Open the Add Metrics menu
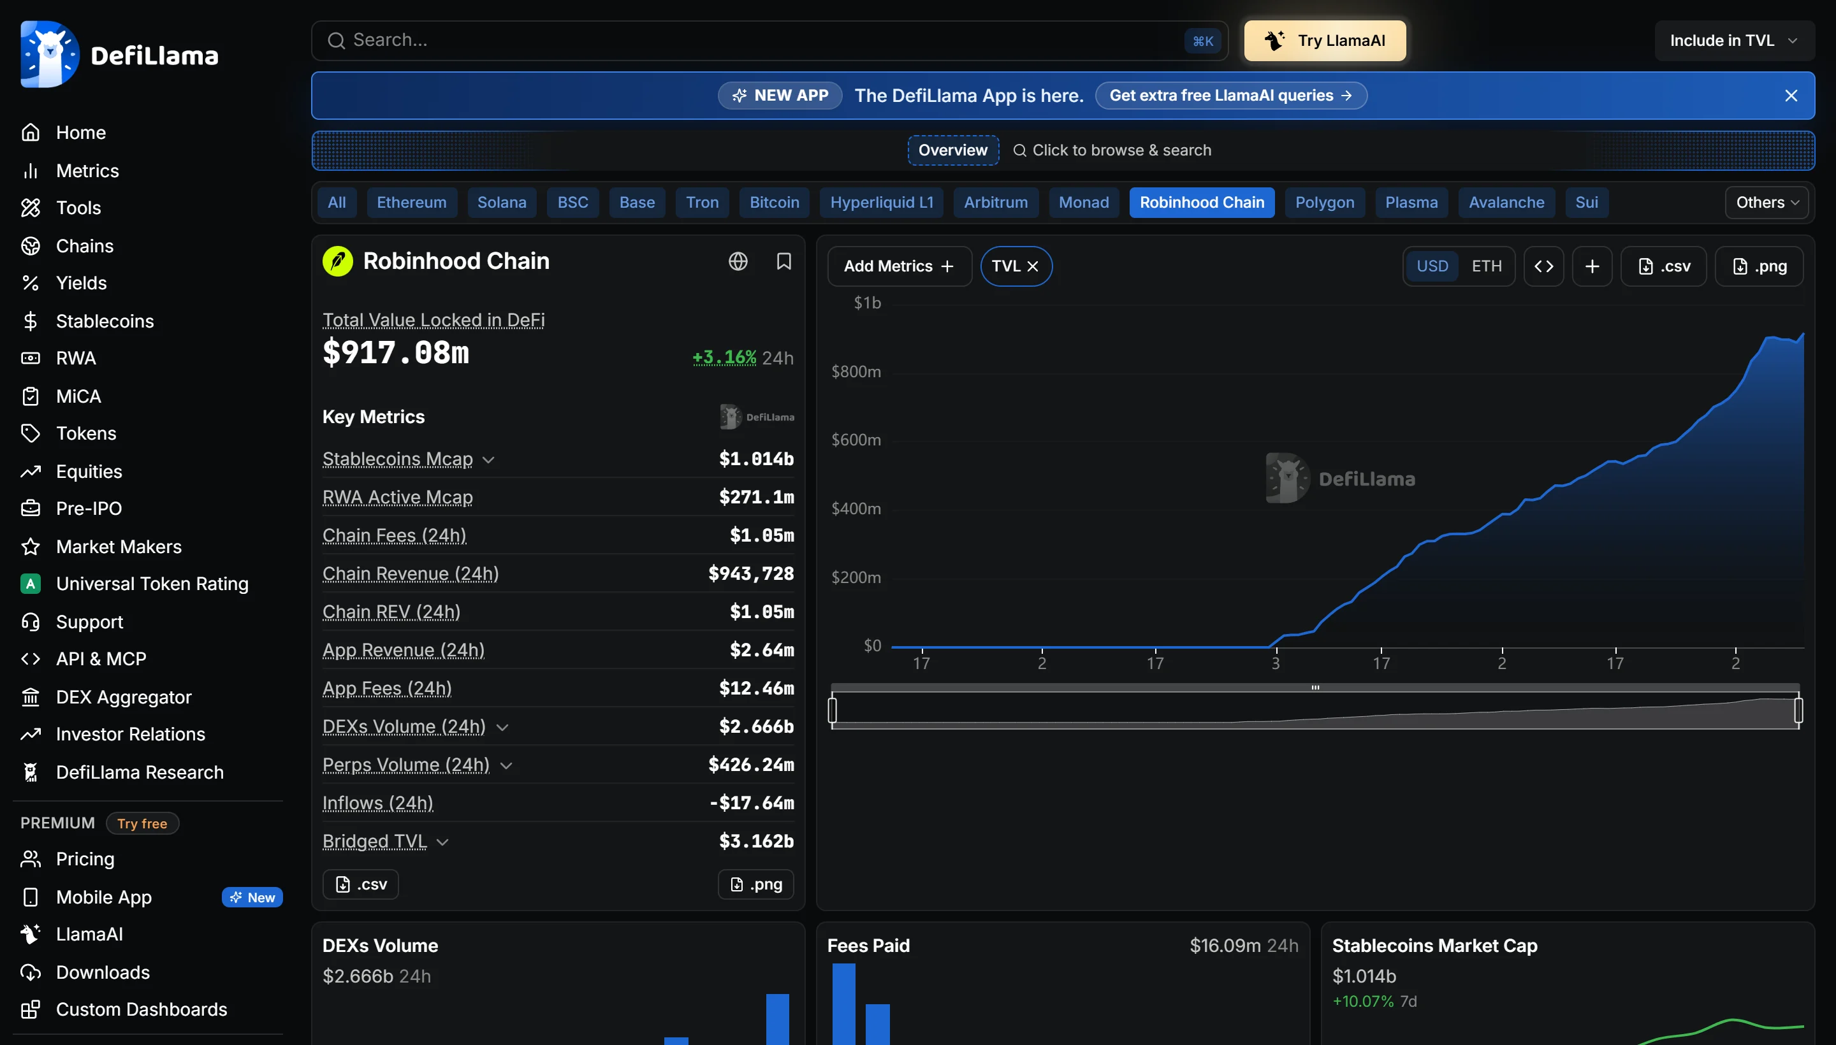1836x1045 pixels. [899, 266]
